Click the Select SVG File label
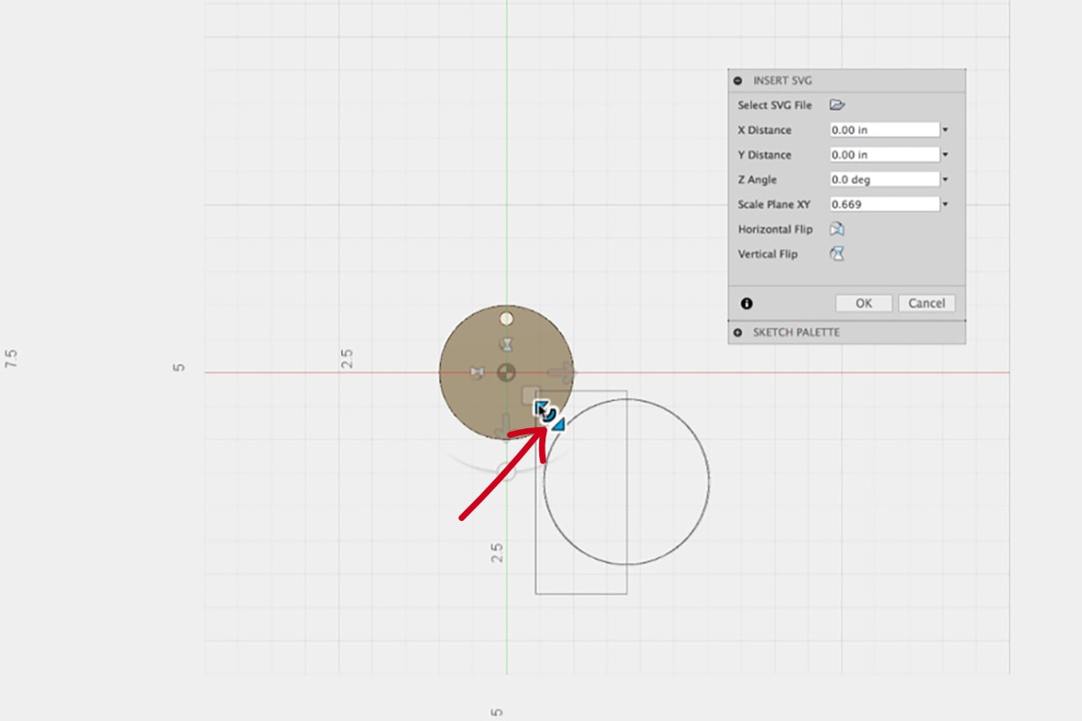Image resolution: width=1082 pixels, height=721 pixels. (x=775, y=105)
